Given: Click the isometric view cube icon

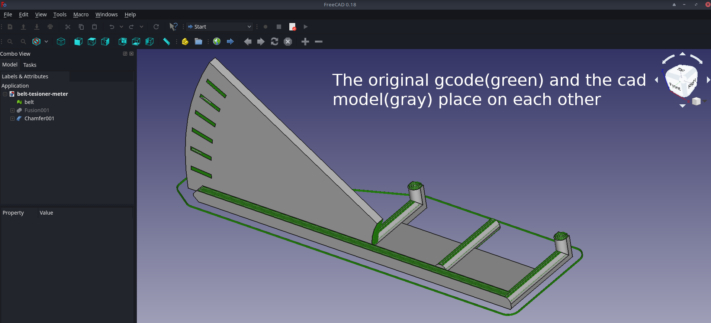Looking at the screenshot, I should click(x=61, y=42).
